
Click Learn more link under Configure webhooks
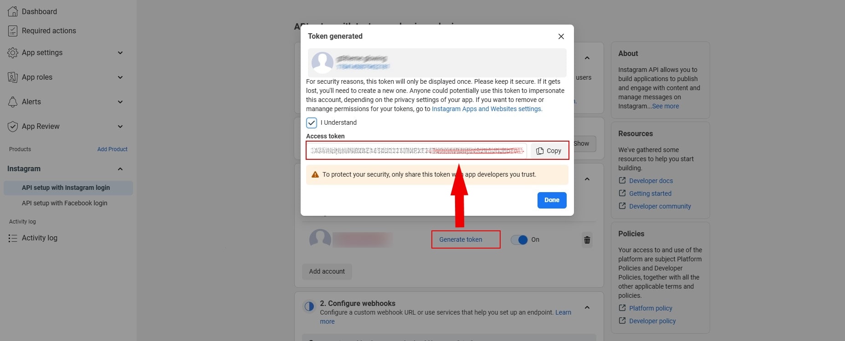(x=563, y=312)
